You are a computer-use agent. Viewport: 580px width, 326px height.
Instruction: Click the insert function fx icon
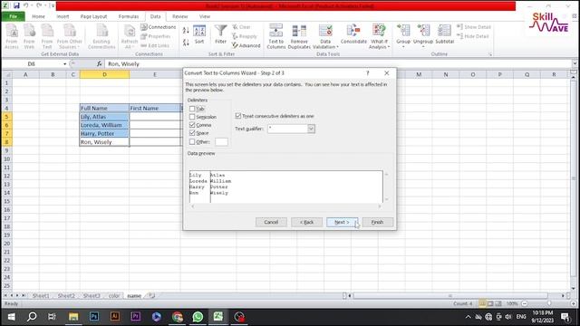99,64
